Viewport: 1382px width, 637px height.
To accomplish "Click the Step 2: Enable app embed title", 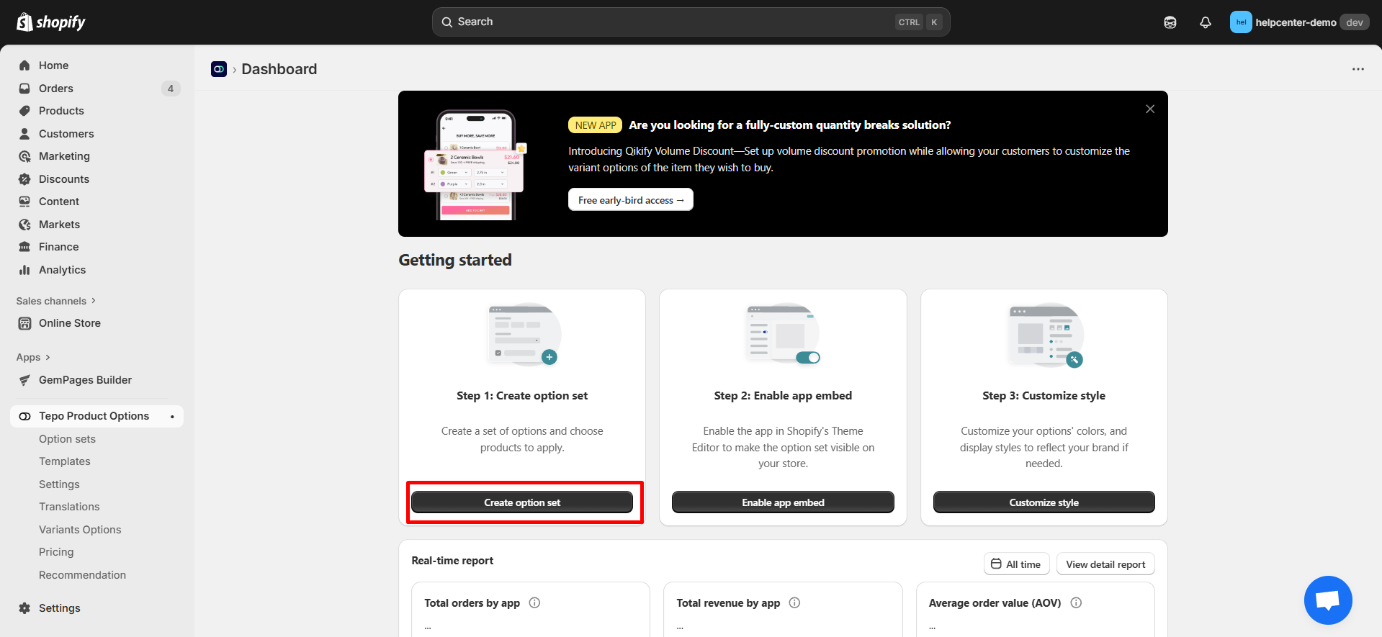I will 783,396.
